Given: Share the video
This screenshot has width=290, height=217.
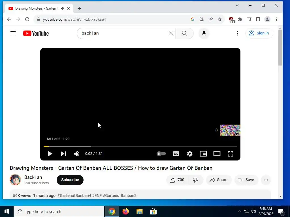Looking at the screenshot, I should [218, 180].
